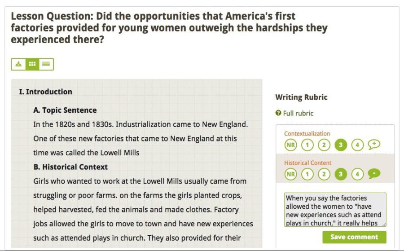Select score 4 for Historical Content

[357, 174]
